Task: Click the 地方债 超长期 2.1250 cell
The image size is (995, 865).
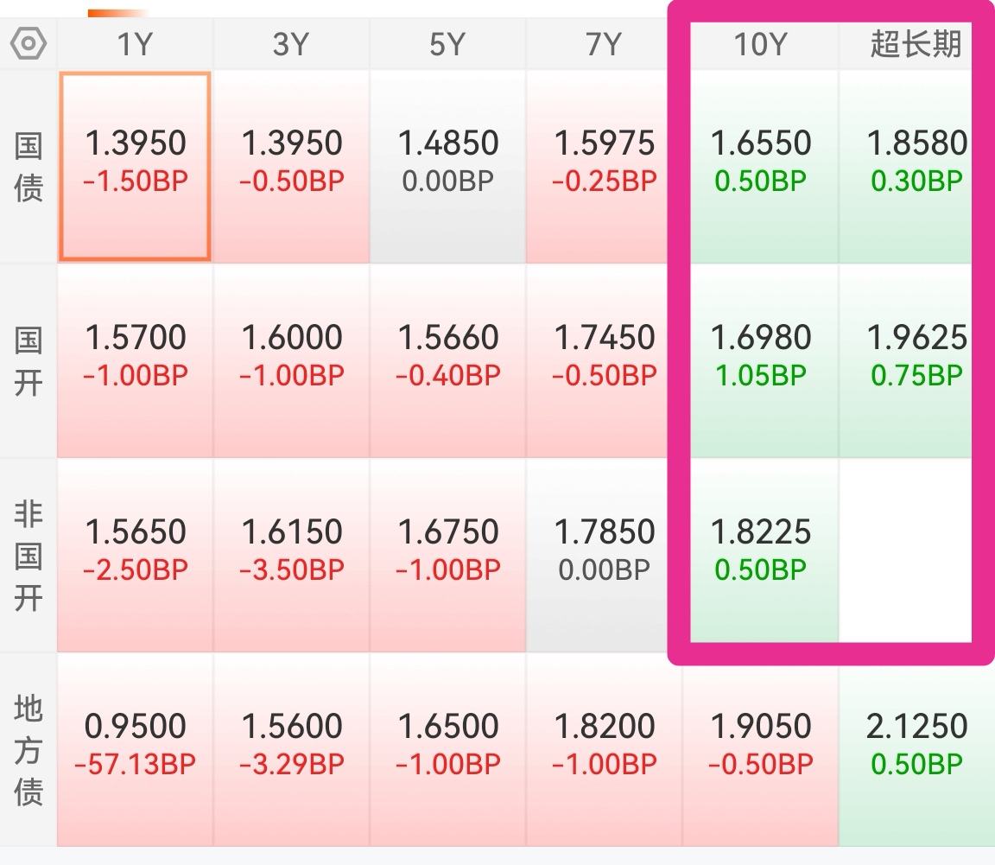Action: coord(916,749)
